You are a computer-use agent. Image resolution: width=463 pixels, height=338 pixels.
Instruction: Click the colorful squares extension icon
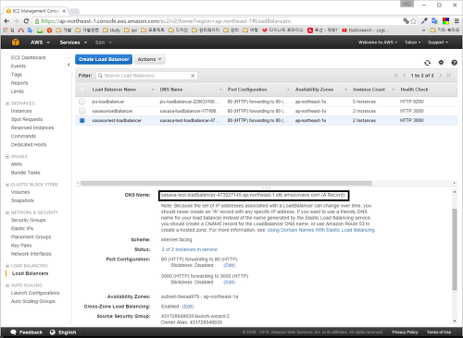click(x=445, y=21)
